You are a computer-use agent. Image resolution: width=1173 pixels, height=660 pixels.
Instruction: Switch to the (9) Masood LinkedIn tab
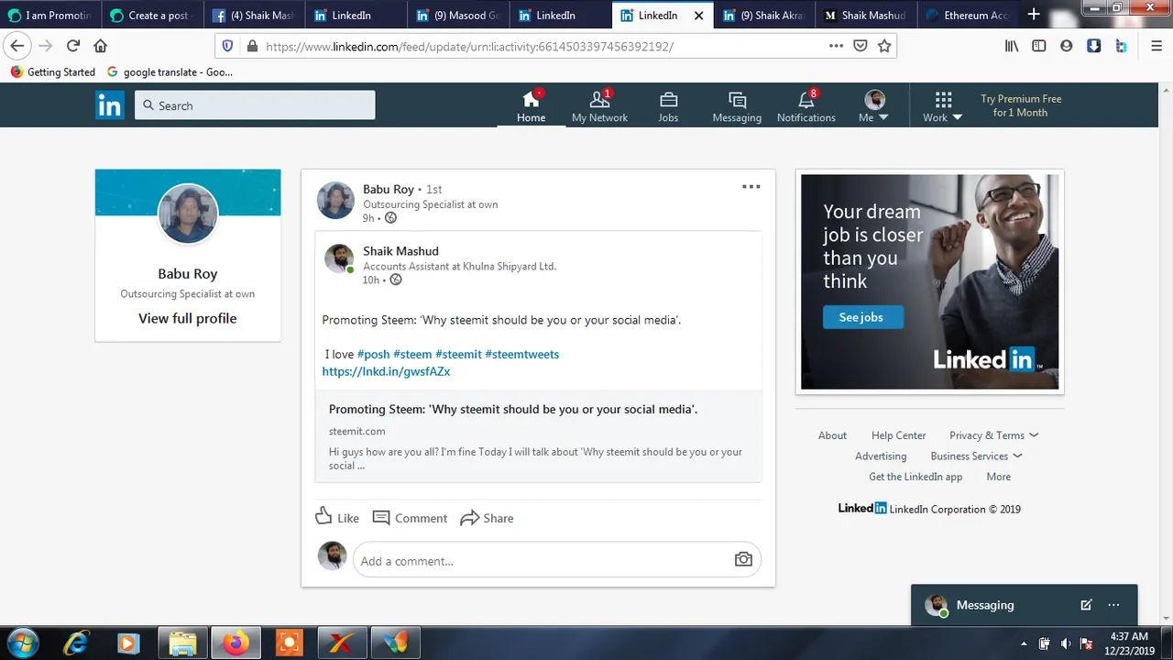[x=460, y=16]
